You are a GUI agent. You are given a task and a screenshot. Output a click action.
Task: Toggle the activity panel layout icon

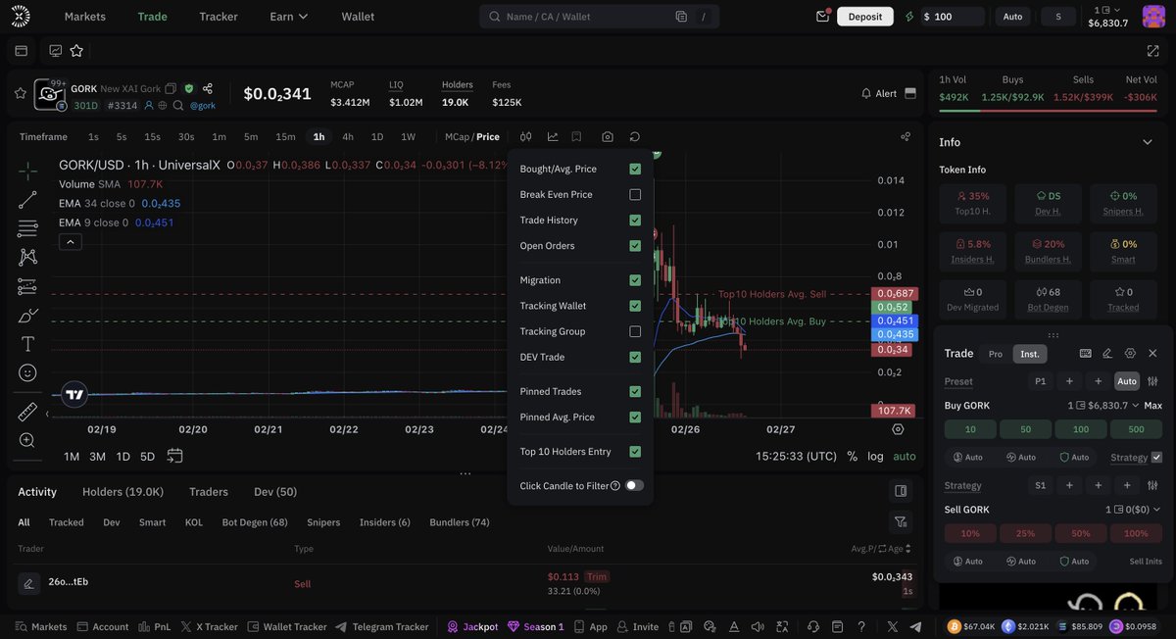(901, 491)
